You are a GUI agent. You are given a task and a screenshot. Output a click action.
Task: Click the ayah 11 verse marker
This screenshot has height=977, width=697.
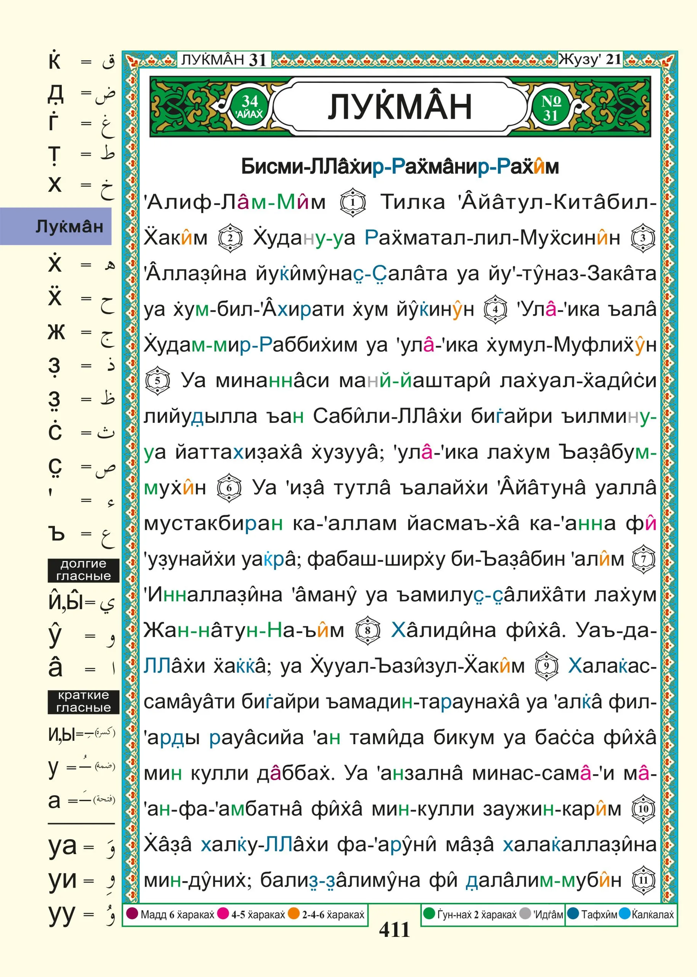(x=643, y=880)
